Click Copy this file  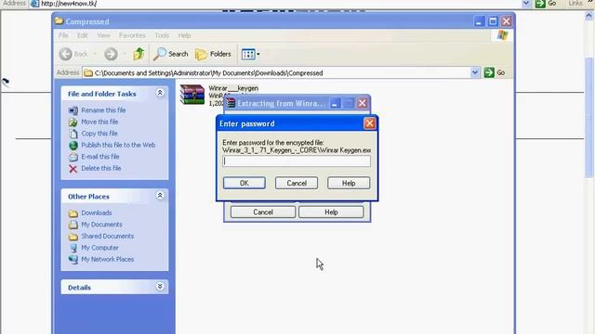pyautogui.click(x=99, y=134)
